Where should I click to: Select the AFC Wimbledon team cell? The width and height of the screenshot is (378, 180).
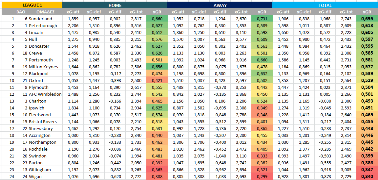45,94
